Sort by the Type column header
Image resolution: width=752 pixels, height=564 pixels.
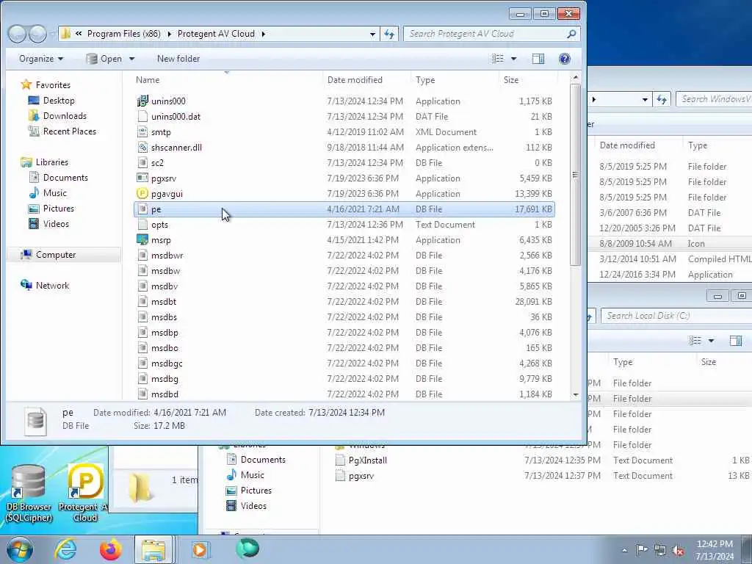(425, 80)
